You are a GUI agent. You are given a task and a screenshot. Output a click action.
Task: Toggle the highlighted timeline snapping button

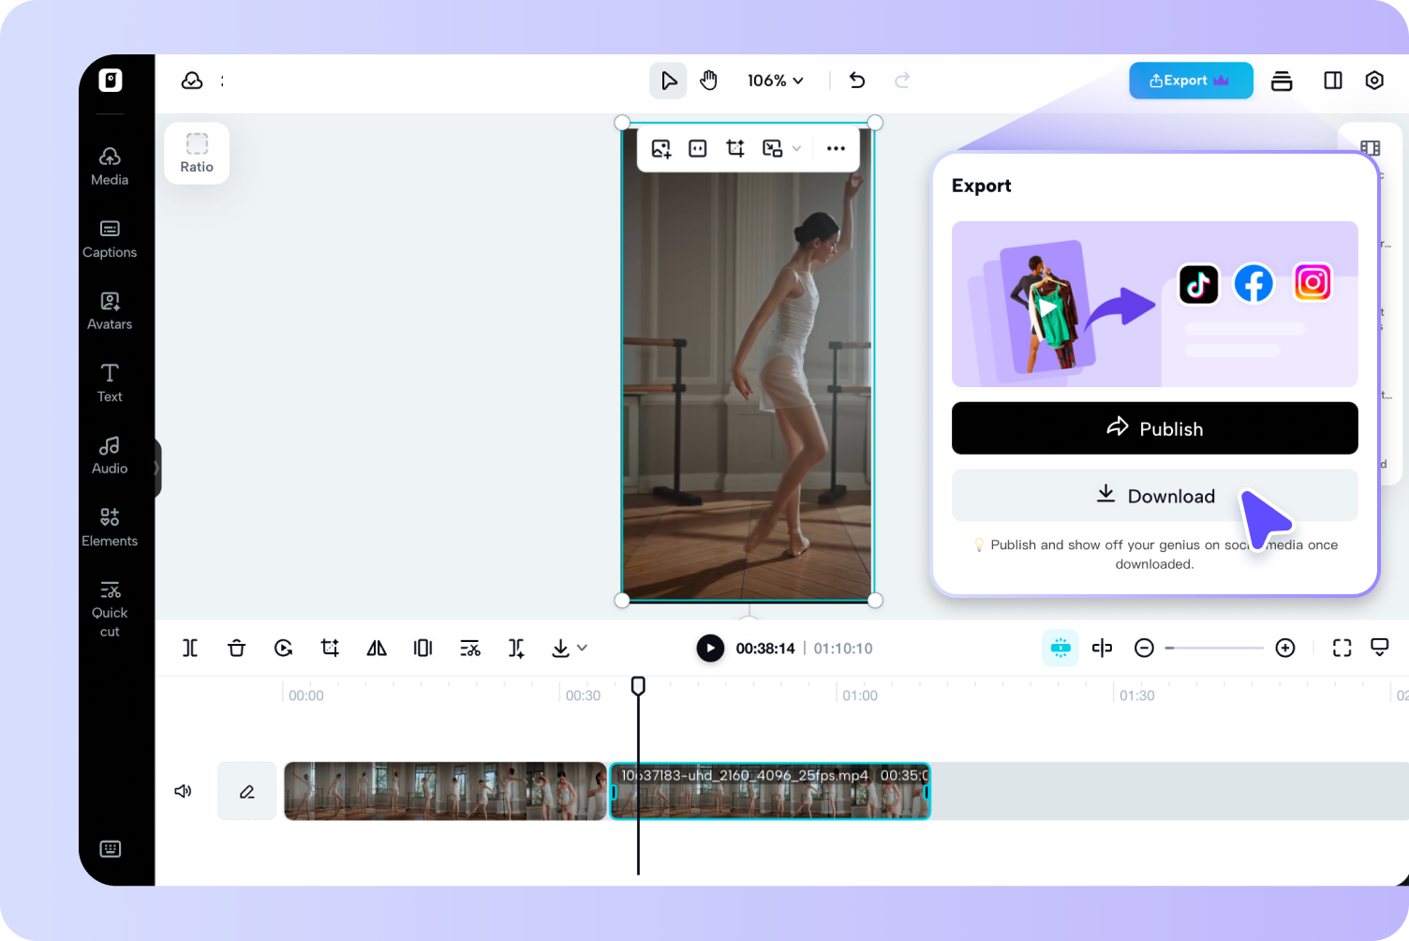coord(1060,648)
